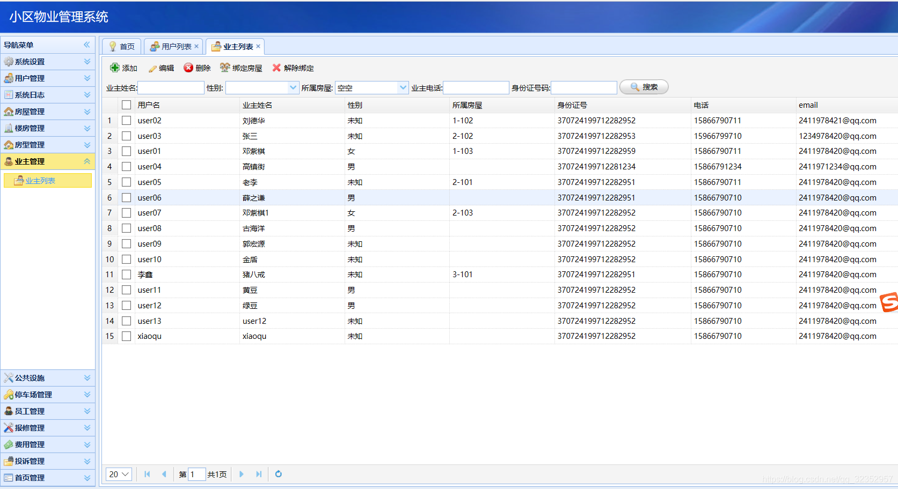Collapse 业主管理 section chevron

[87, 161]
